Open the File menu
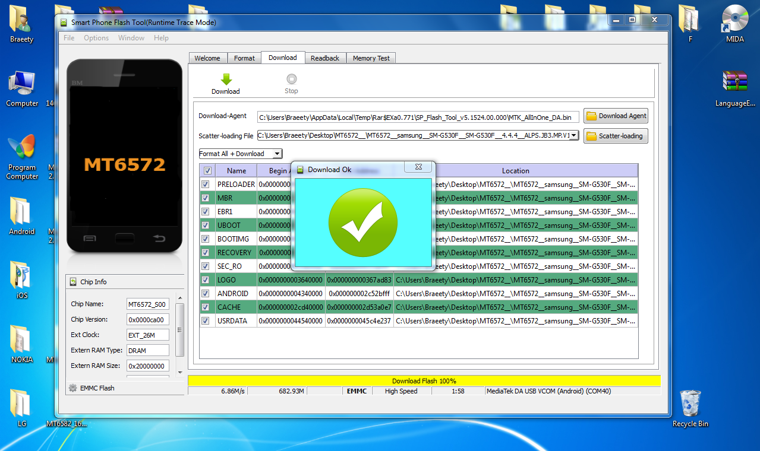Viewport: 760px width, 451px height. coord(69,38)
